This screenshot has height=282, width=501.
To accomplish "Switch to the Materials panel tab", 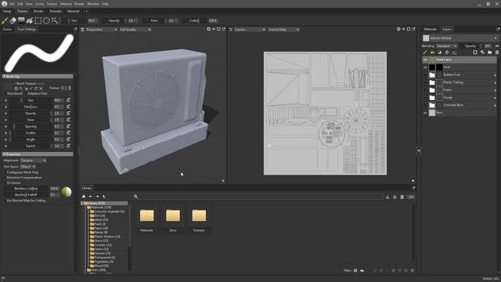I will pyautogui.click(x=430, y=29).
